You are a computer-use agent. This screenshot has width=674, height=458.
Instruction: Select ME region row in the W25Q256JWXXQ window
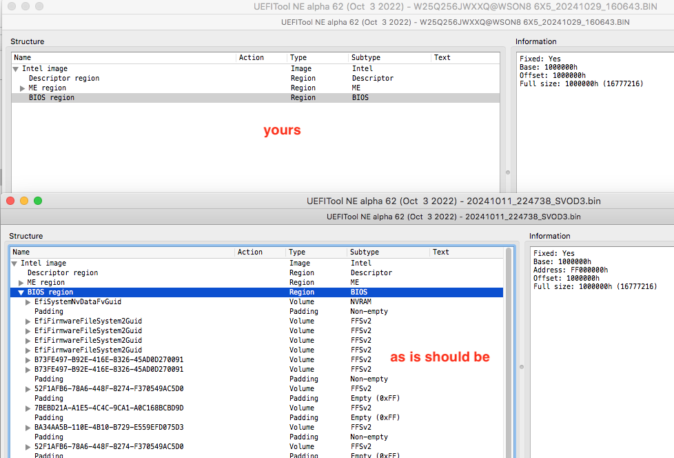(256, 88)
